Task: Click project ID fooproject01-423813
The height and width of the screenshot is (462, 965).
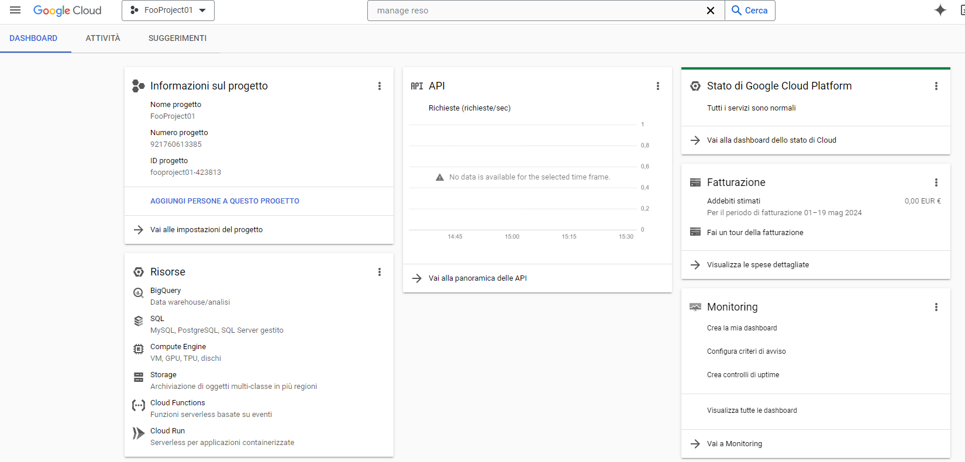Action: tap(185, 173)
